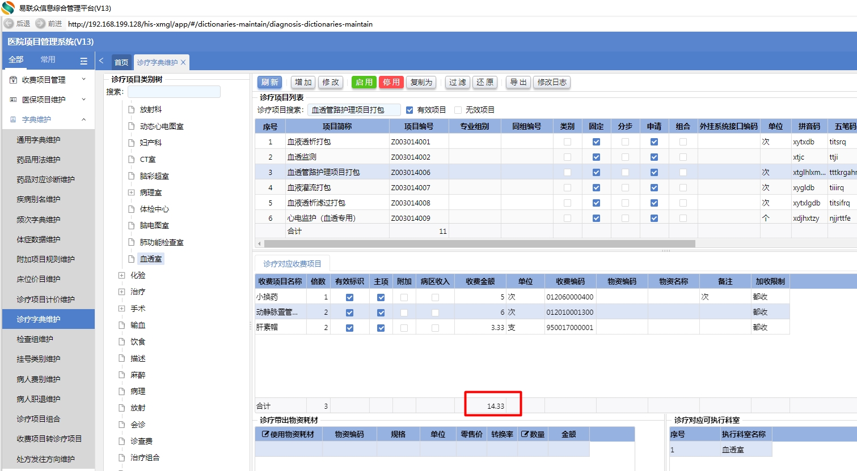Expand 医保项目维护 with its chevron
The image size is (857, 471).
coord(84,99)
